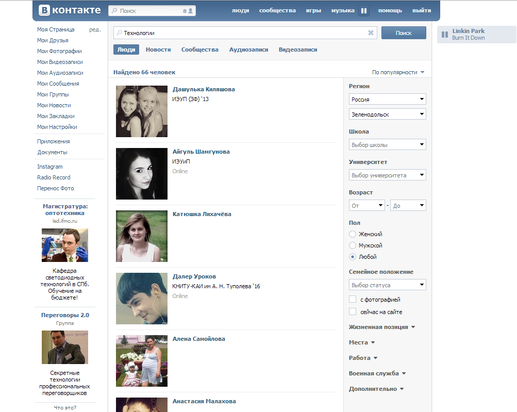The width and height of the screenshot is (517, 412).
Task: Open Документы in sidebar
Action: (x=52, y=153)
